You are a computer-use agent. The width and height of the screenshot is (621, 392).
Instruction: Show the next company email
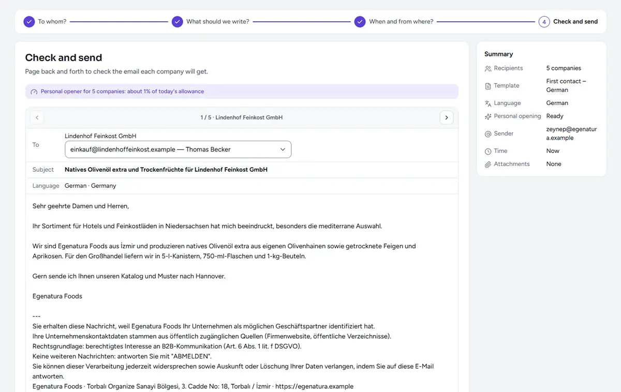[x=447, y=117]
